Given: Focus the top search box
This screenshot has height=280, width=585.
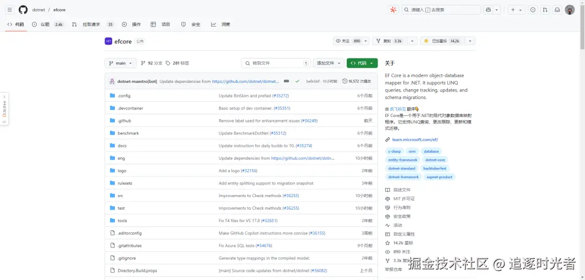Looking at the screenshot, I should click(441, 10).
